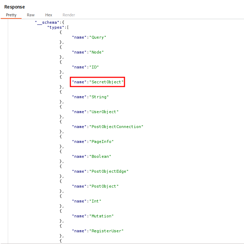Select the "Mutation" type name
Image resolution: width=244 pixels, height=244 pixels.
101,216
